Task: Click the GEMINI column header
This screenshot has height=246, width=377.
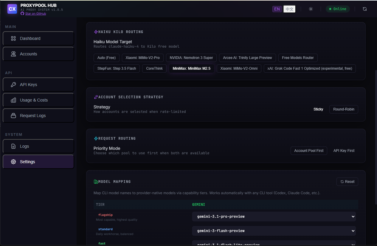Action: pos(198,205)
